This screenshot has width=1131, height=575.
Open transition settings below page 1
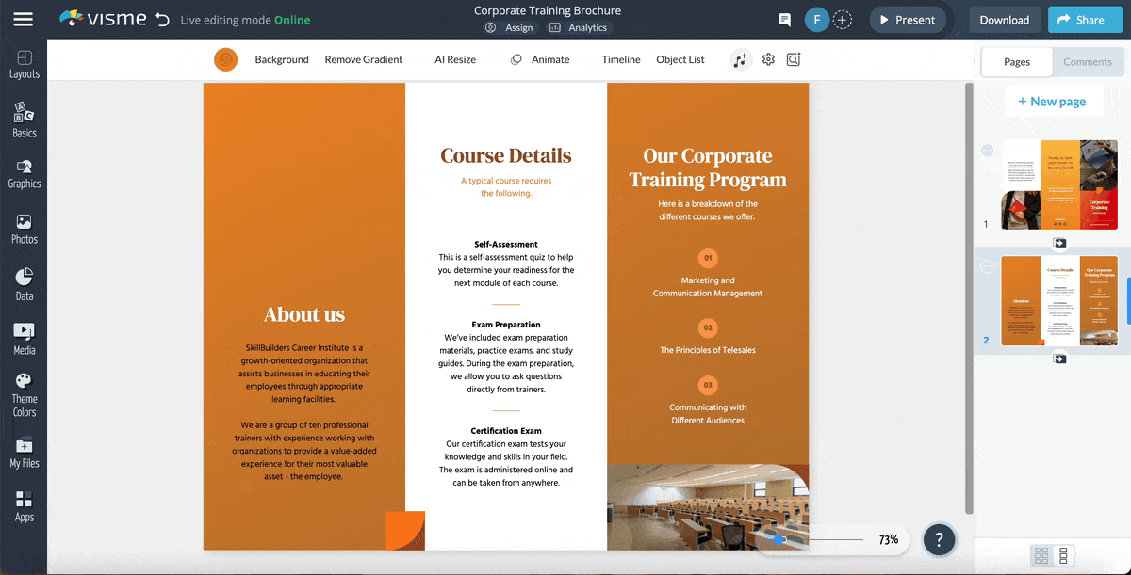tap(1059, 243)
